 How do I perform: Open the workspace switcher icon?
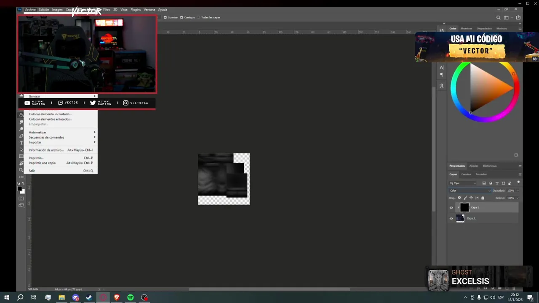point(507,18)
